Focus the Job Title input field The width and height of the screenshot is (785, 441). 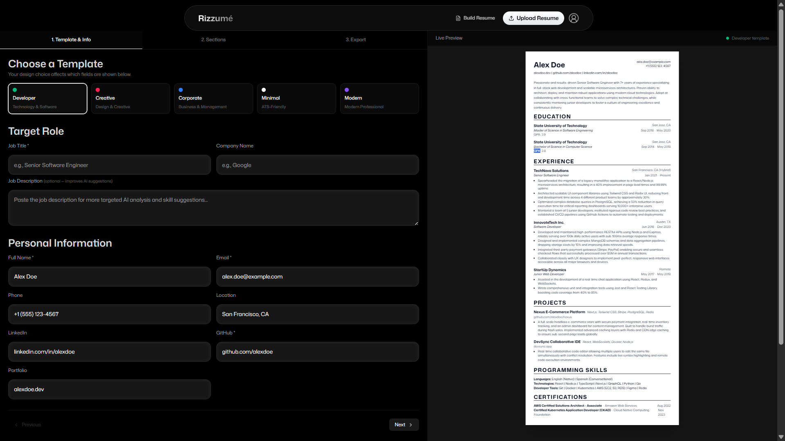(x=110, y=165)
